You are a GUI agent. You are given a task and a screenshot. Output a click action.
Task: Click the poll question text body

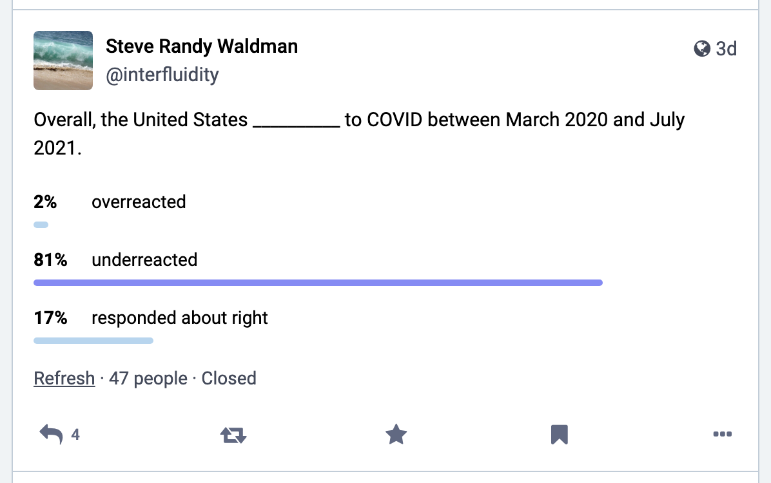pos(359,134)
